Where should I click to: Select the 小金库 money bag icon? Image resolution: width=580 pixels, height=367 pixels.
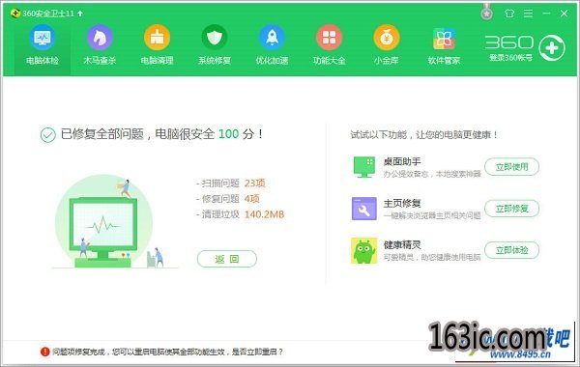pos(386,38)
